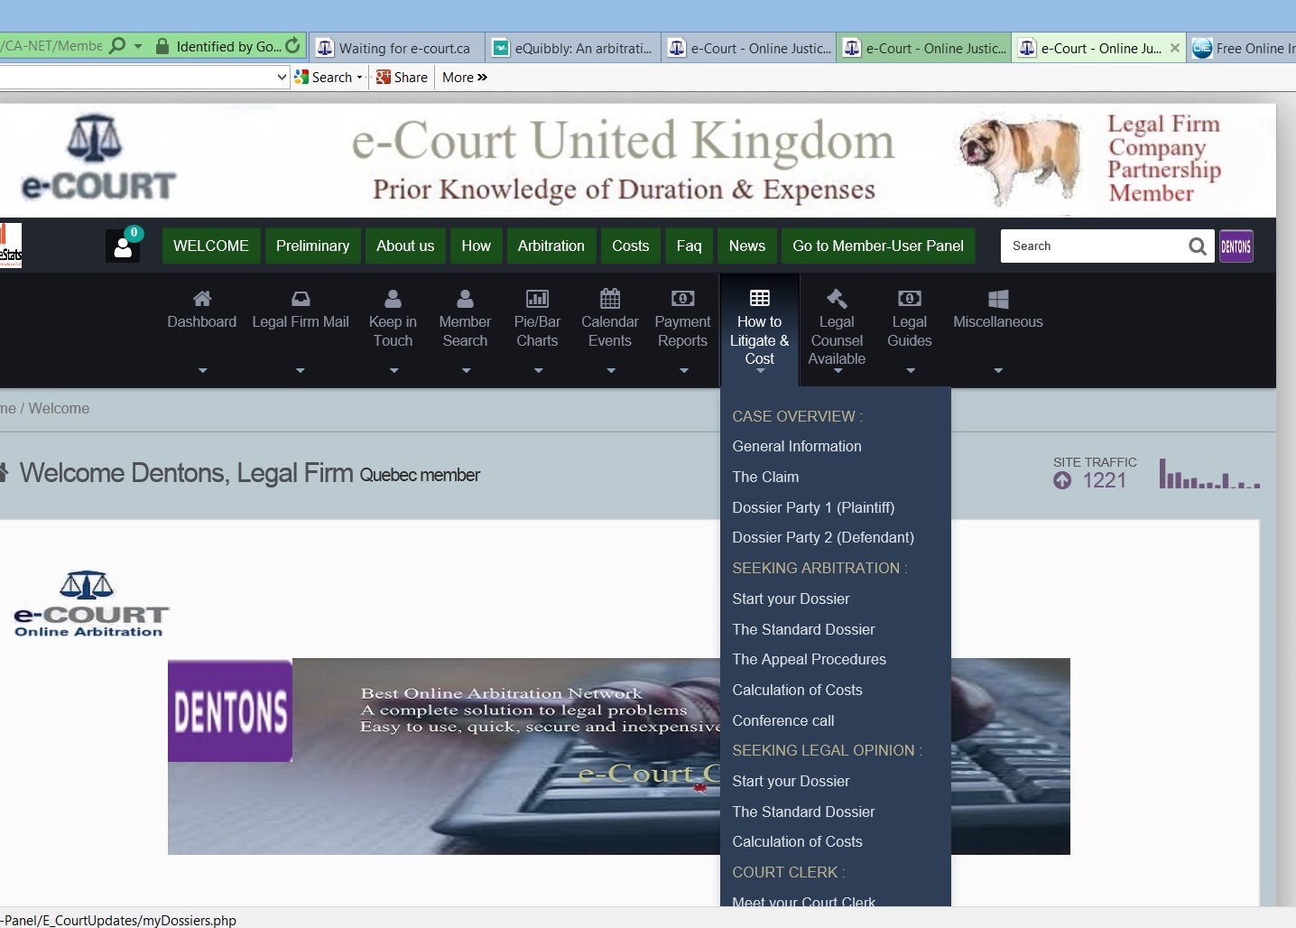Open the browser toolbar Search dropdown arrow
The image size is (1296, 928).
pos(359,78)
